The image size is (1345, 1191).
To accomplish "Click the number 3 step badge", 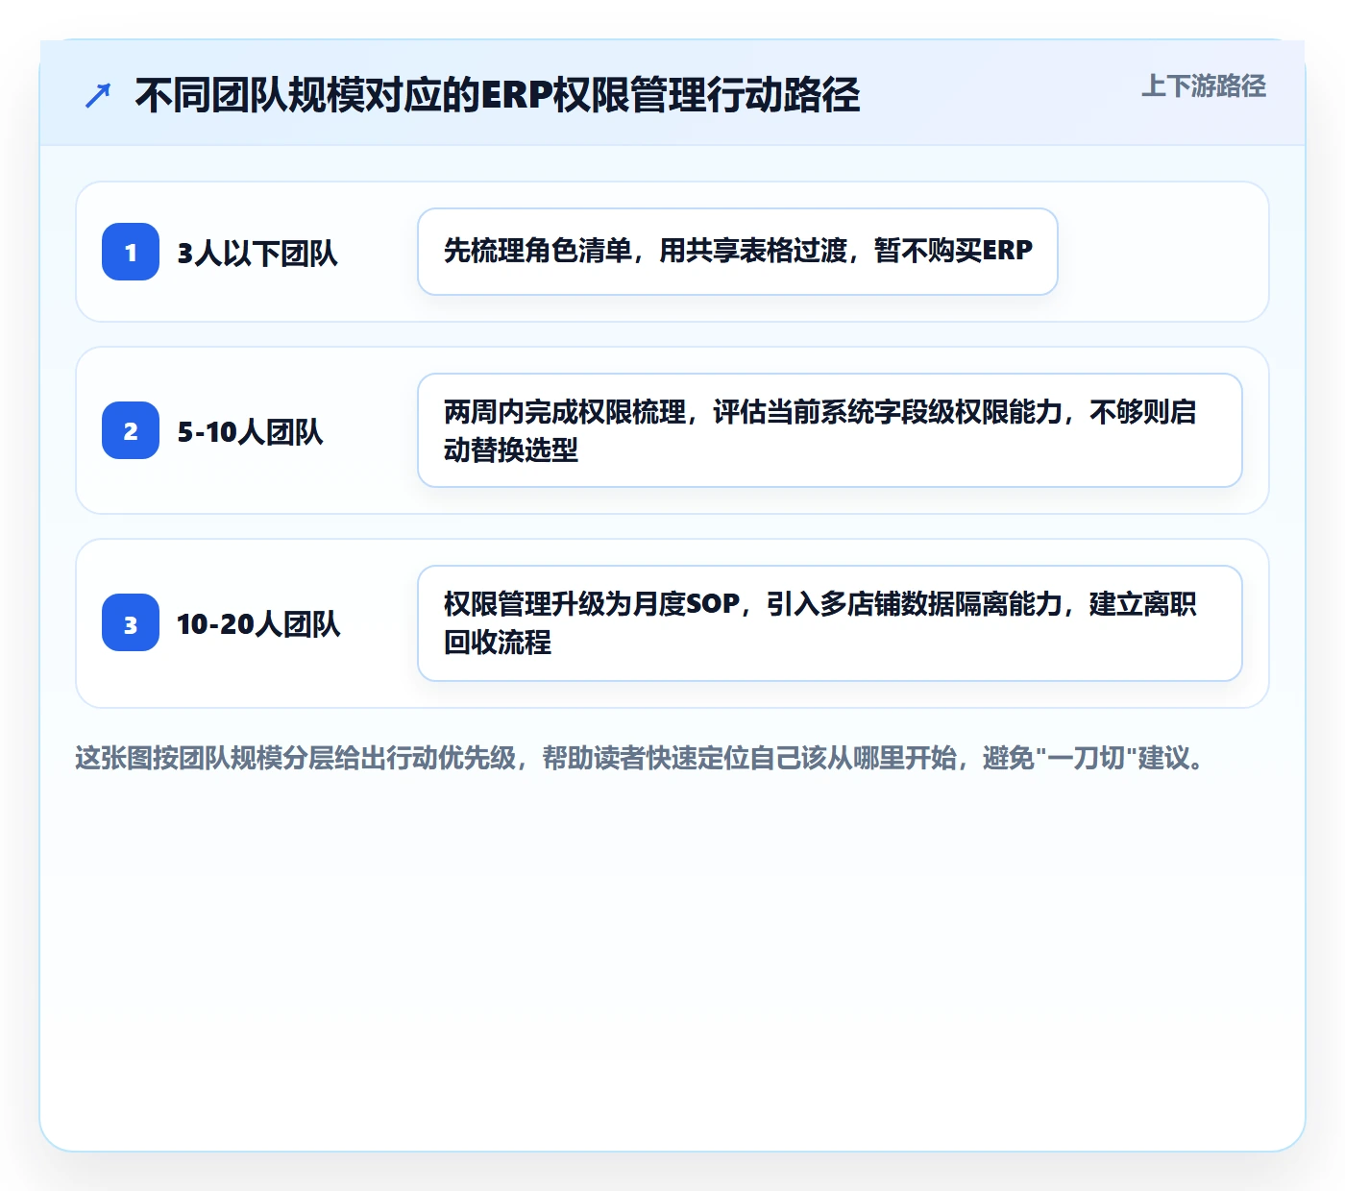I will pyautogui.click(x=131, y=622).
